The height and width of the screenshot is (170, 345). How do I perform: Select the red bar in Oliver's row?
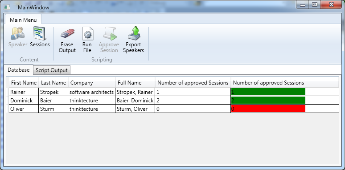pyautogui.click(x=268, y=109)
